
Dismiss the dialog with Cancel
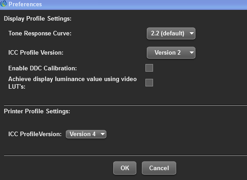[x=159, y=168]
